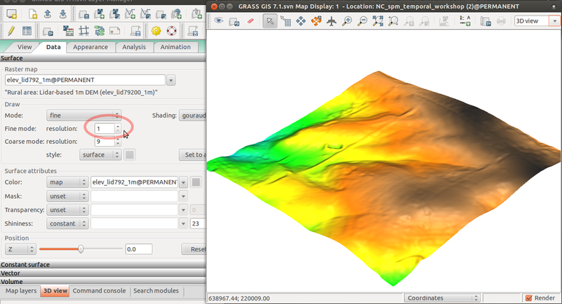Image resolution: width=562 pixels, height=304 pixels.
Task: Click the Shininess value field 23
Action: (x=198, y=224)
